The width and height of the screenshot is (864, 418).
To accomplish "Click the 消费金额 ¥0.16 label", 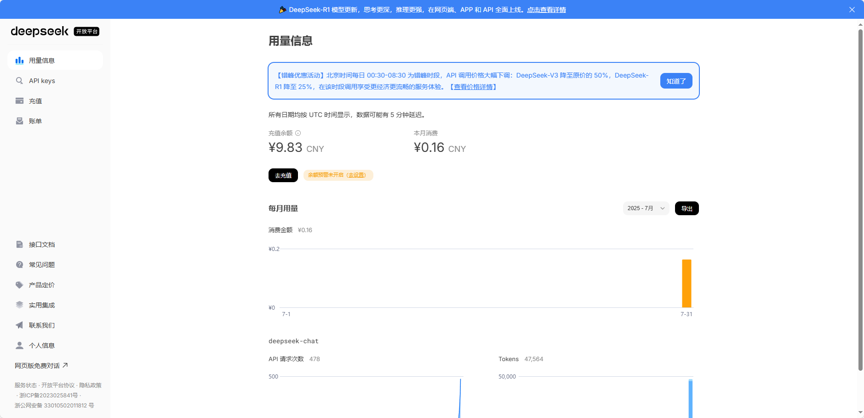I will pyautogui.click(x=290, y=230).
